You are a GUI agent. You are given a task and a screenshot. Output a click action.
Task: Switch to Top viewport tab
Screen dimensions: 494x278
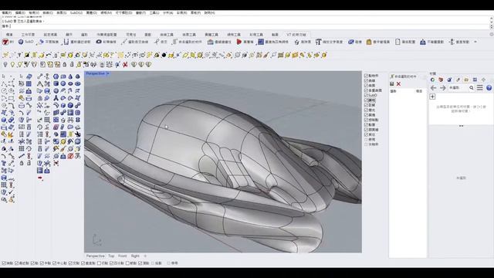click(111, 256)
